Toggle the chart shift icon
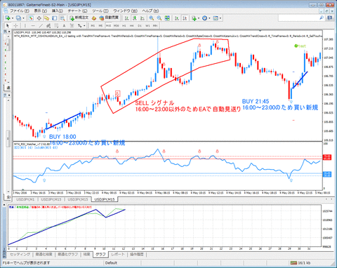Image resolution: width=337 pixels, height=268 pixels. click(185, 18)
